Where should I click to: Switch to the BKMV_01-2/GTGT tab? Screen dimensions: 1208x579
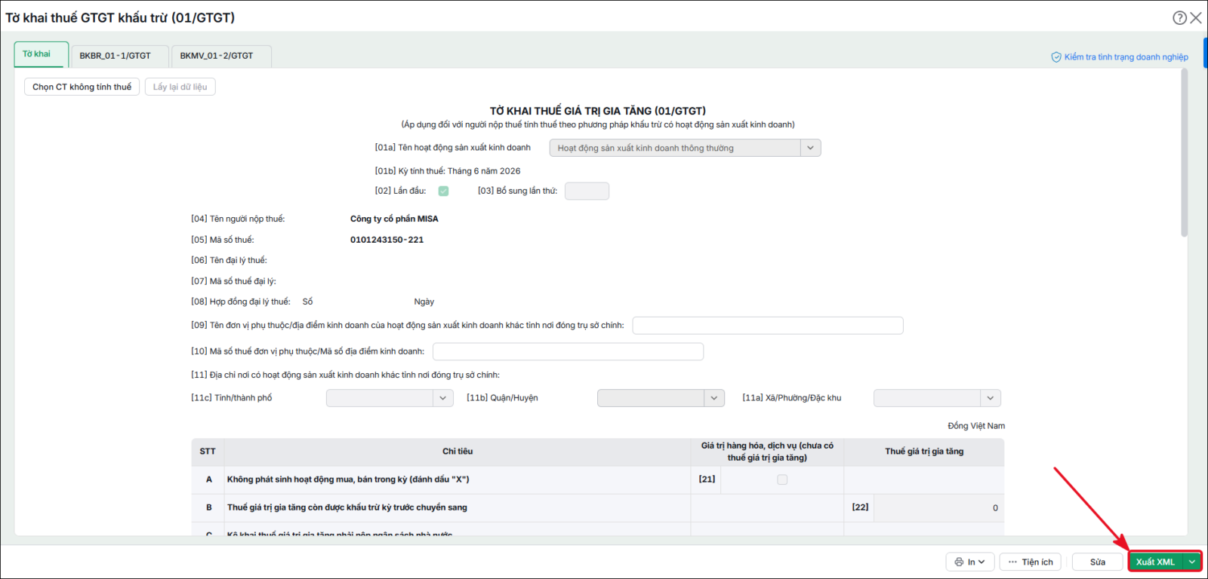220,56
